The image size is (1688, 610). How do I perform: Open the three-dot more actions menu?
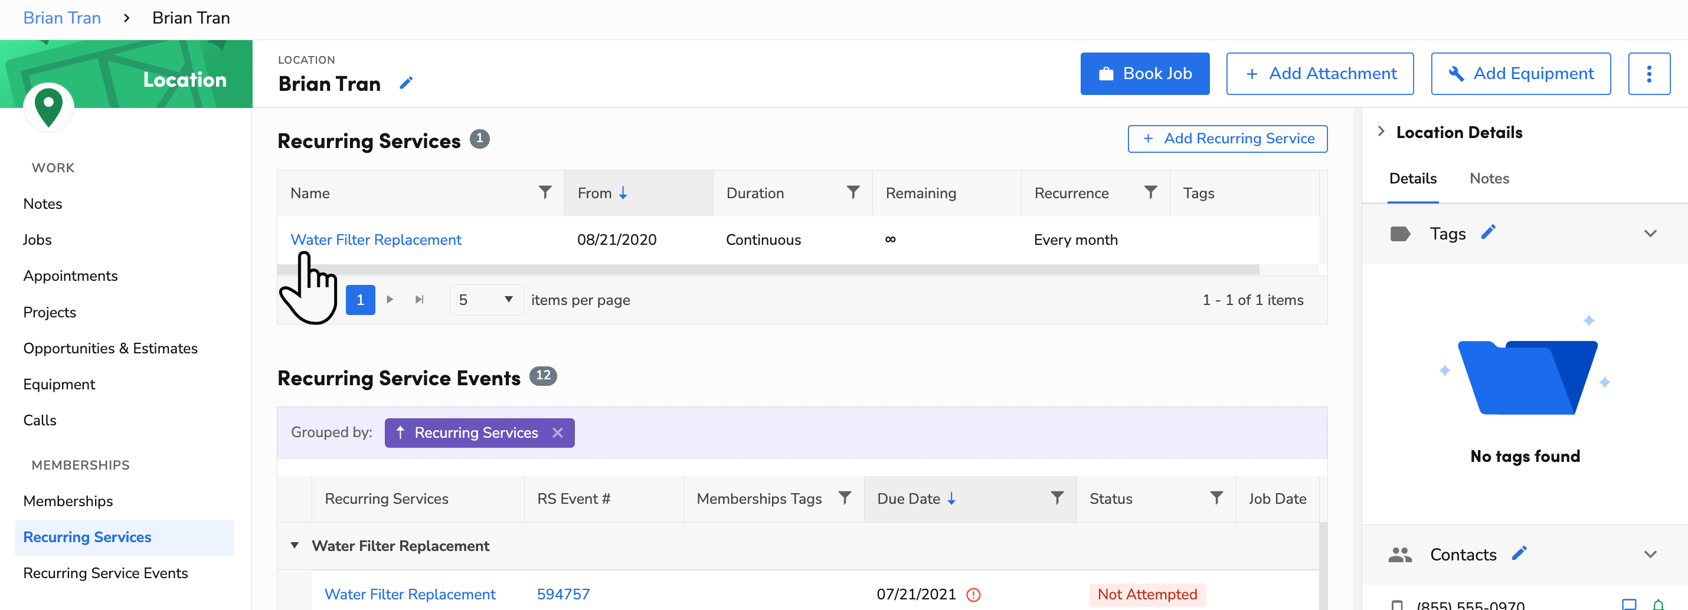(1648, 73)
